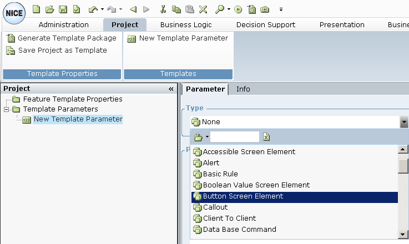Image resolution: width=409 pixels, height=244 pixels.
Task: Open file using the folder icon
Action: (49, 9)
